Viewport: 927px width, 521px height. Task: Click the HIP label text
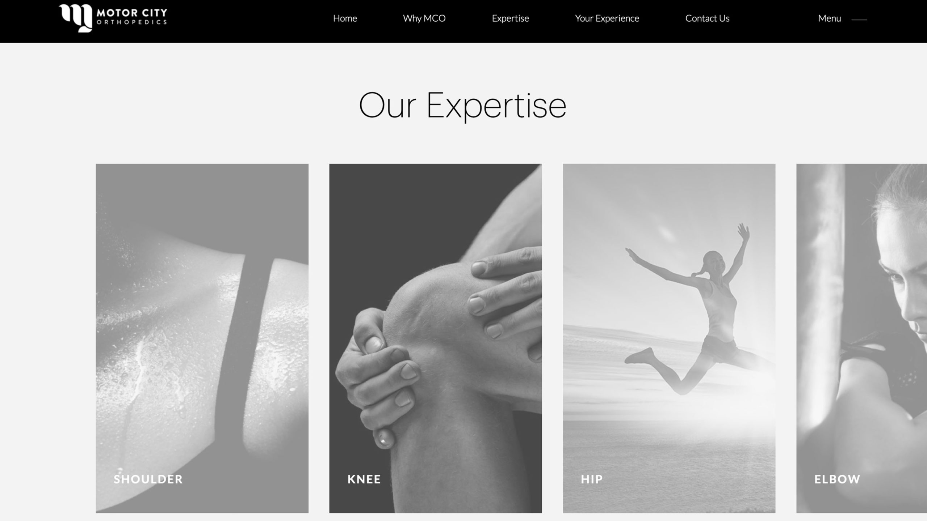592,479
